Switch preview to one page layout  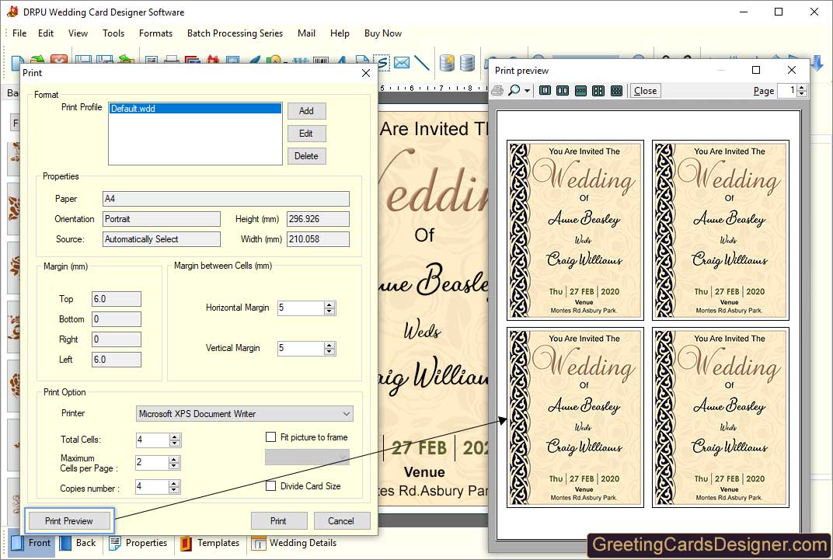[x=545, y=91]
